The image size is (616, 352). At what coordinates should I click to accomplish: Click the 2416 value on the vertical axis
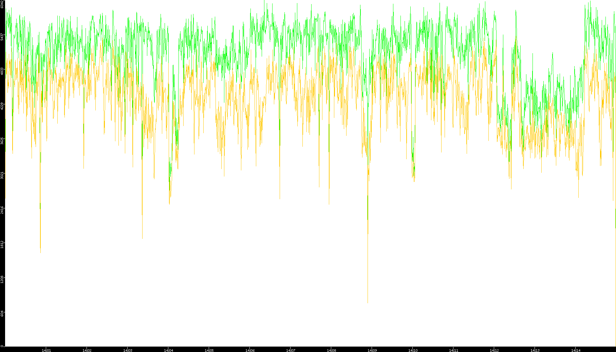2,210
